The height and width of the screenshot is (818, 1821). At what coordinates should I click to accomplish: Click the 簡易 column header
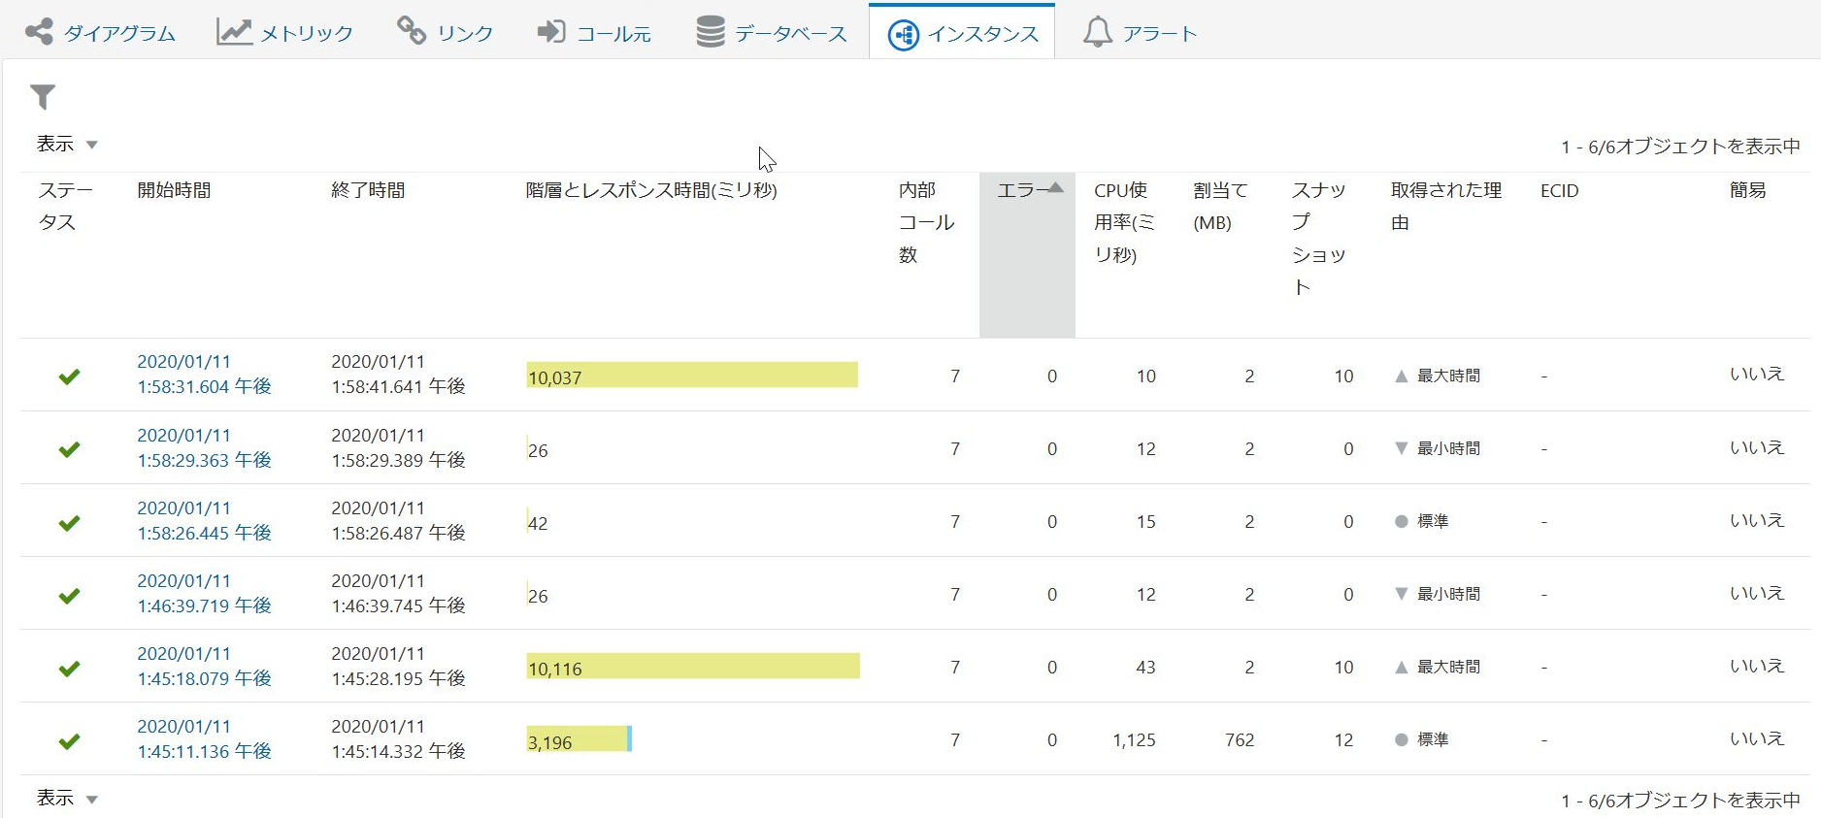point(1747,190)
